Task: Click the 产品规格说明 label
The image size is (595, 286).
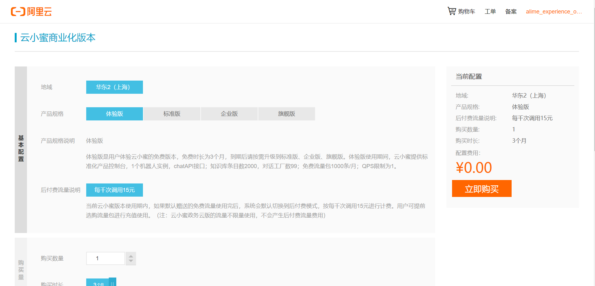Action: point(58,141)
